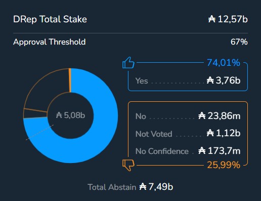Viewport: 261px width, 201px height.
Task: Click the ADA symbol beside 3,76b Yes amount
Action: [210, 81]
